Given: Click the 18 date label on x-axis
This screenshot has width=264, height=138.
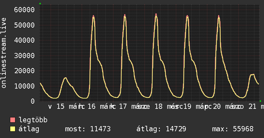Looking at the screenshot, I should coord(159,107).
